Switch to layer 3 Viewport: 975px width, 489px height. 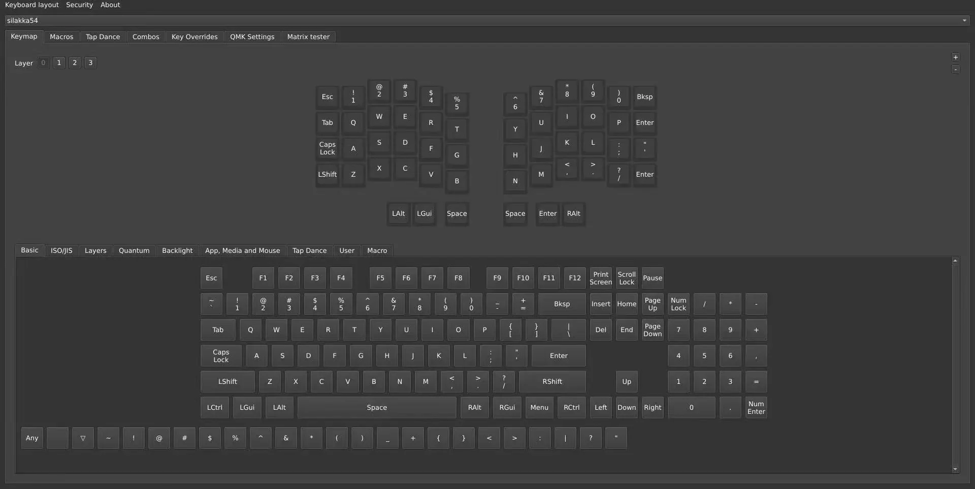pyautogui.click(x=90, y=62)
